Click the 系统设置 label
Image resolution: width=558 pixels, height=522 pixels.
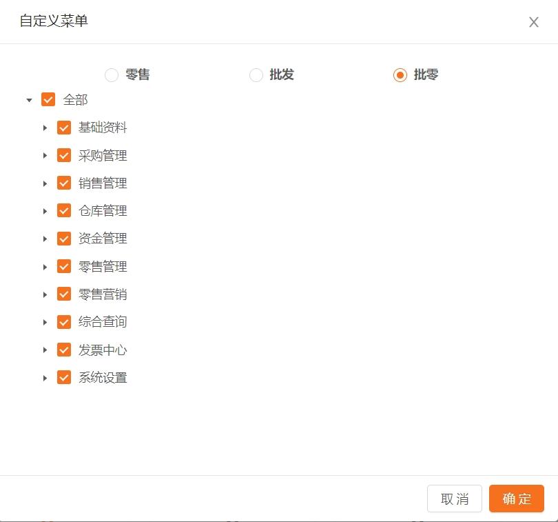tap(103, 377)
